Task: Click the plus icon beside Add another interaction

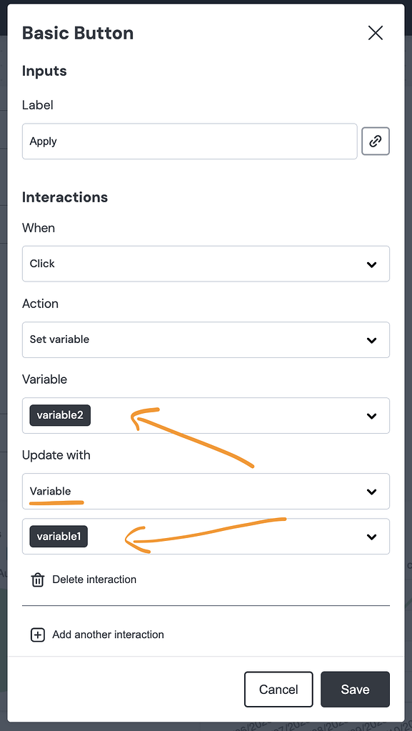Action: tap(37, 635)
